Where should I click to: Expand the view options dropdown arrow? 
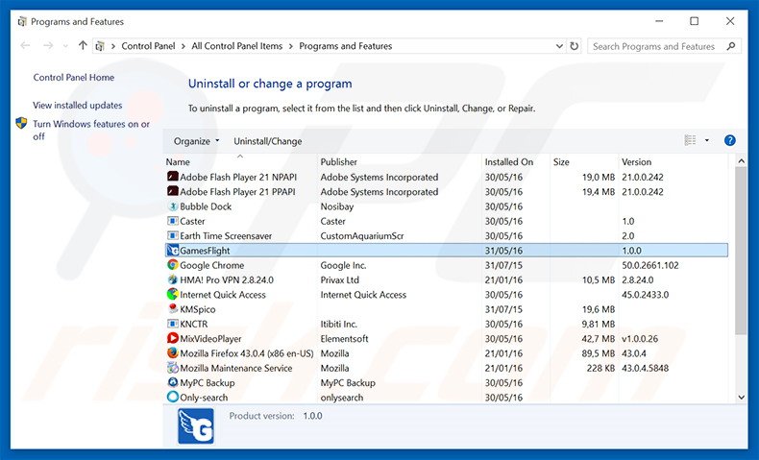click(x=707, y=140)
